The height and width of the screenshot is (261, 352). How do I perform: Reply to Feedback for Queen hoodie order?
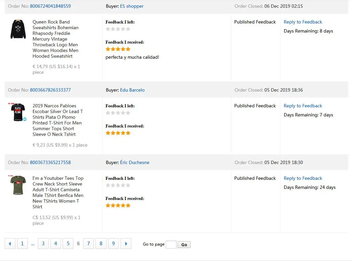point(303,22)
